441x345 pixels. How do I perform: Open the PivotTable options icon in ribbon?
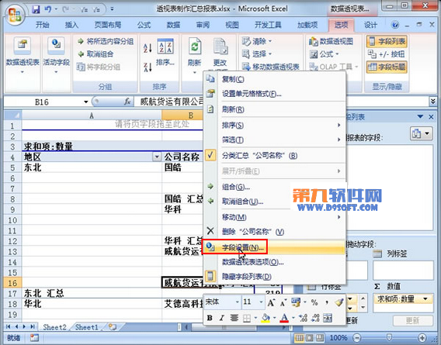pyautogui.click(x=23, y=45)
